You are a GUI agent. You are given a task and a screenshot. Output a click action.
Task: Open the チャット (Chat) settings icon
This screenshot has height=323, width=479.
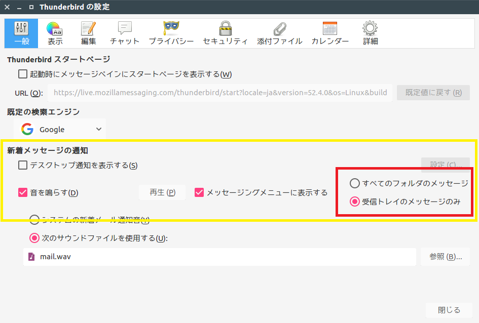click(x=125, y=33)
